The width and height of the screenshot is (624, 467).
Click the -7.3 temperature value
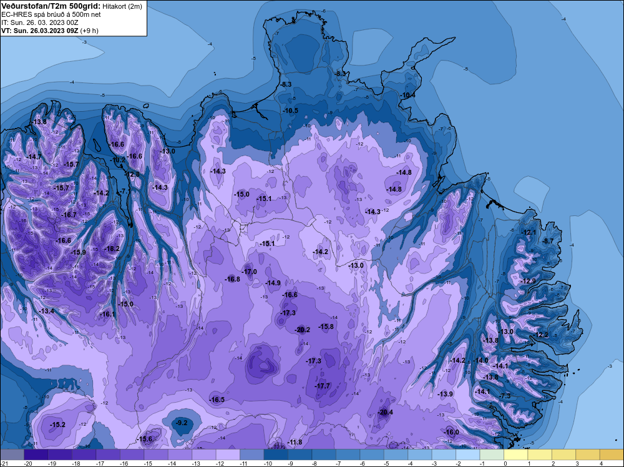tap(505, 396)
